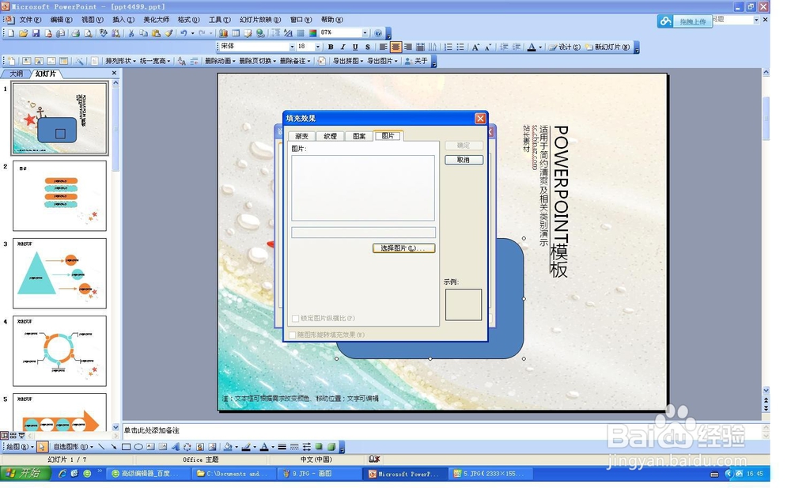Open the font size dropdown
The height and width of the screenshot is (488, 791).
tap(318, 47)
